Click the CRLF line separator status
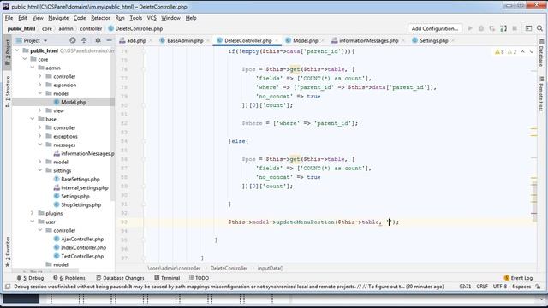This screenshot has height=308, width=548. click(x=482, y=287)
